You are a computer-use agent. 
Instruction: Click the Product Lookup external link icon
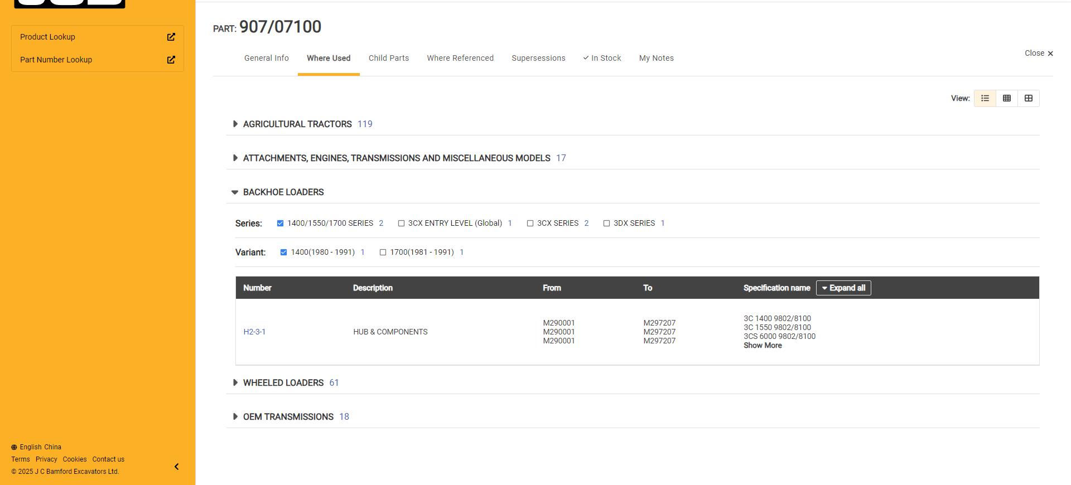tap(171, 37)
